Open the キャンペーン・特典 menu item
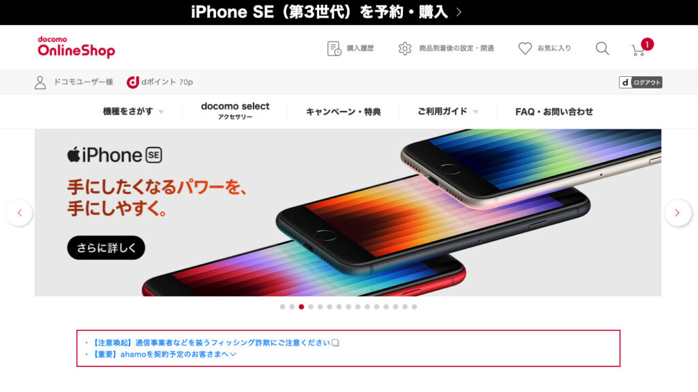Viewport: 698px width, 392px height. point(344,112)
